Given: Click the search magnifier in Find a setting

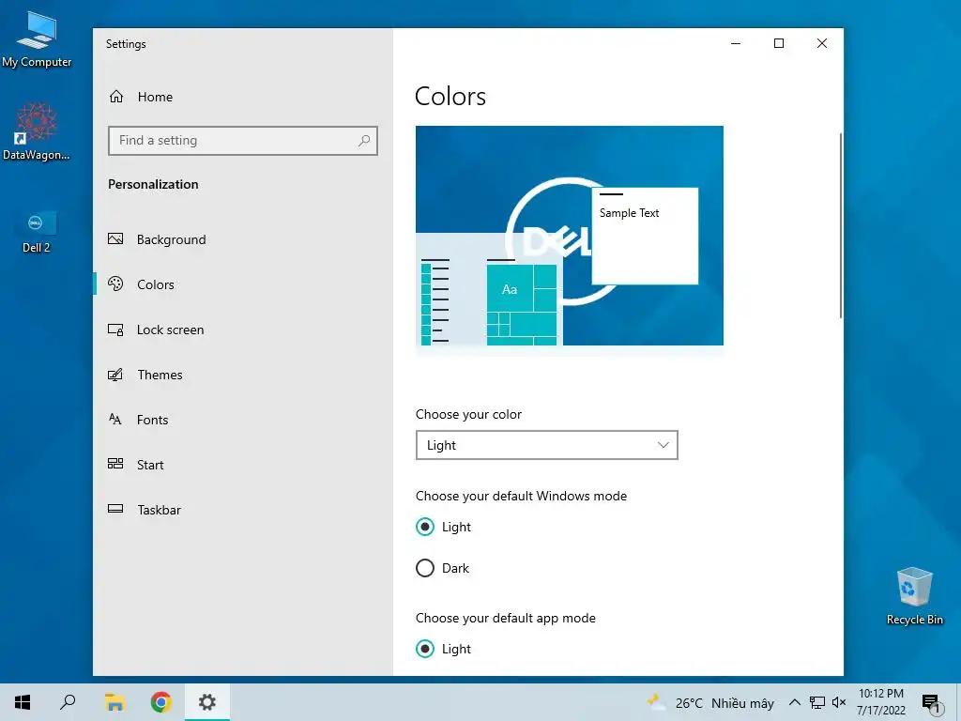Looking at the screenshot, I should click(364, 141).
